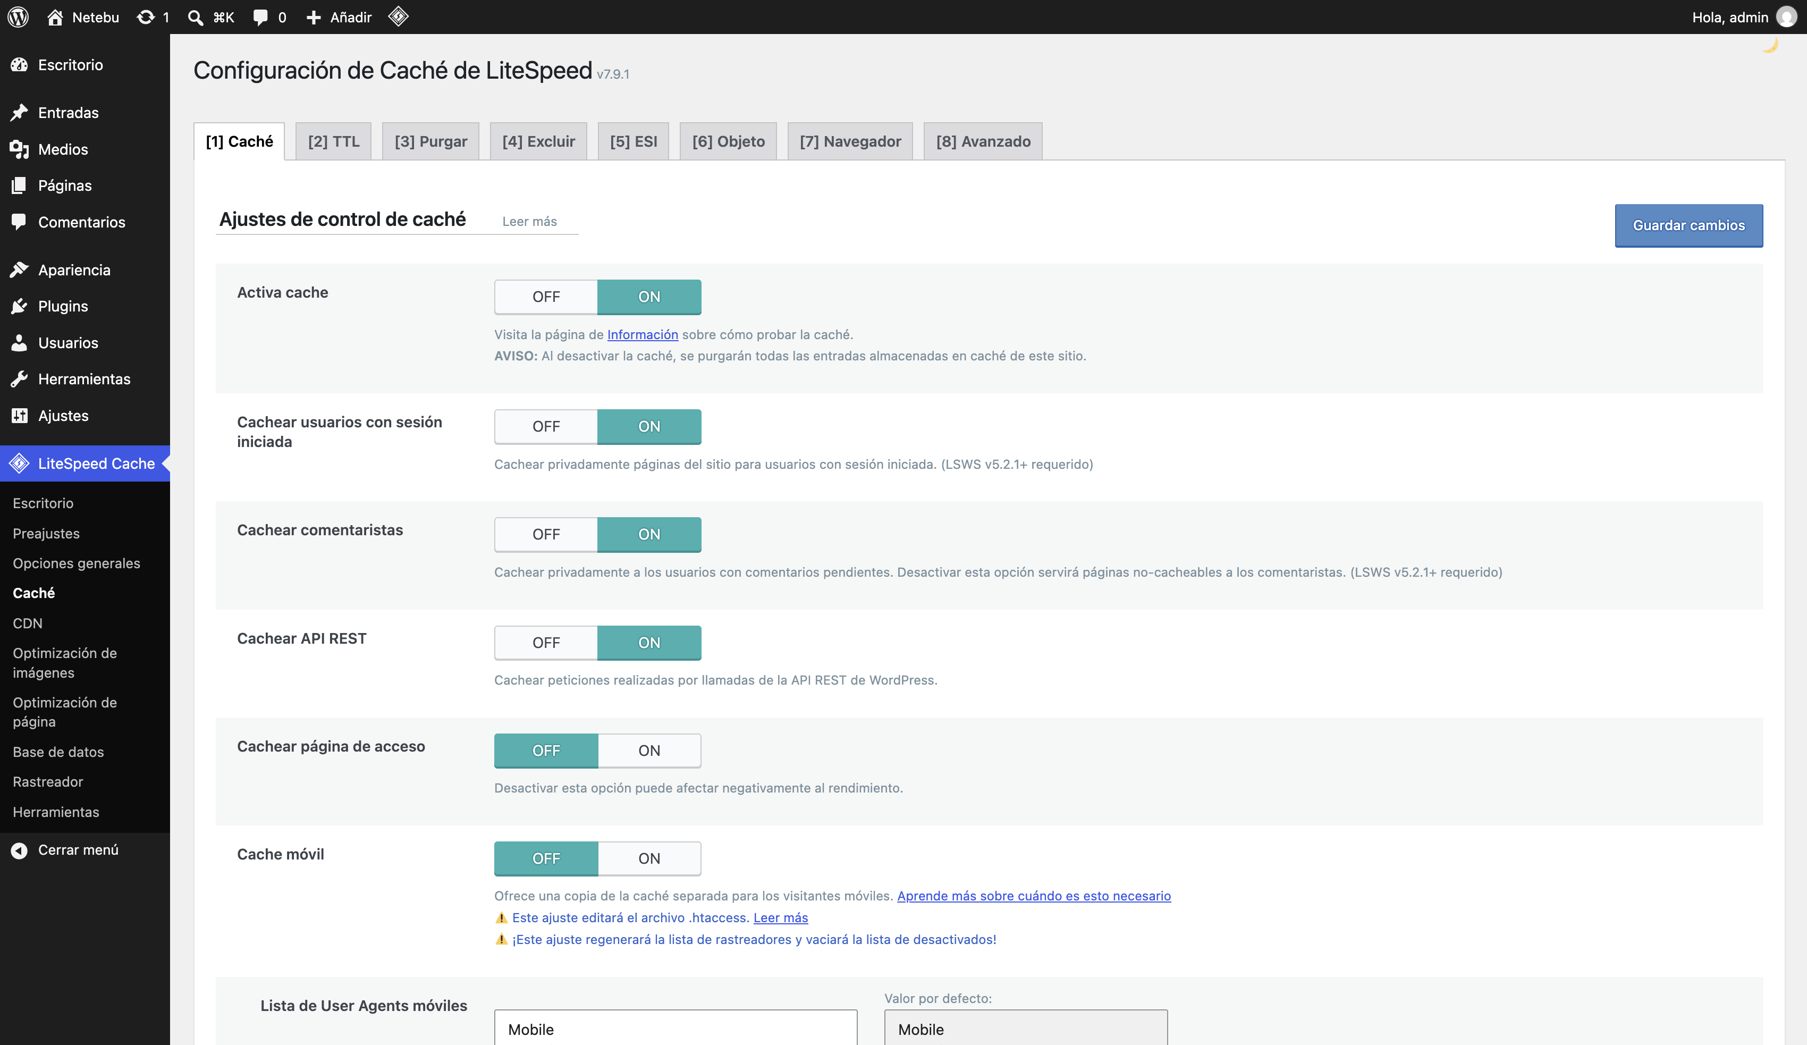Open the search icon in admin bar
1807x1045 pixels.
click(195, 17)
